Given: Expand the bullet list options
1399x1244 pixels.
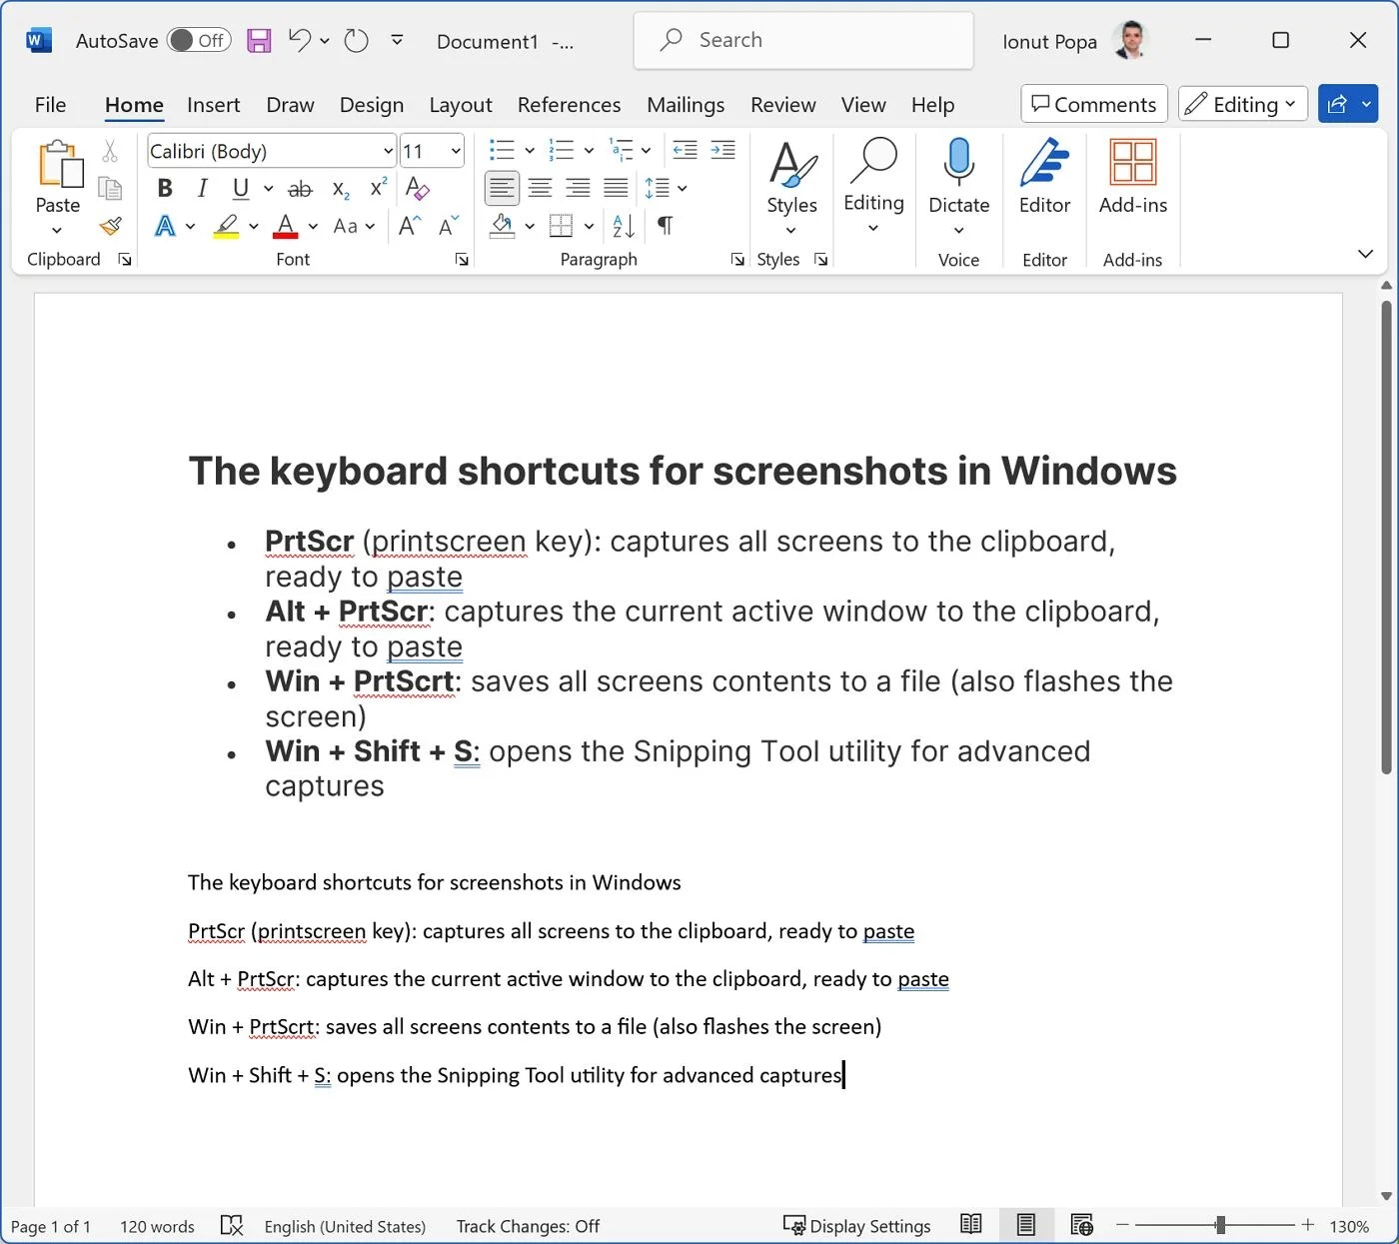Looking at the screenshot, I should click(x=529, y=150).
